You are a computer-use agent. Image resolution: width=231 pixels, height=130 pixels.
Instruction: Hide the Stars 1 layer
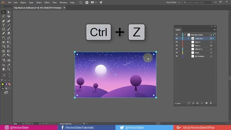coord(176,45)
